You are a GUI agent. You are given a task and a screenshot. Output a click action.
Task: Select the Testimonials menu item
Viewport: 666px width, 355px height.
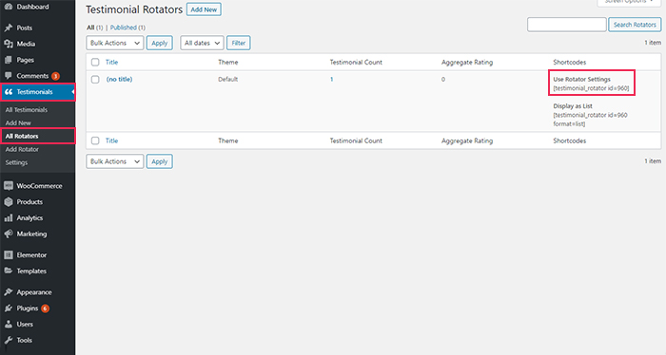[x=37, y=92]
